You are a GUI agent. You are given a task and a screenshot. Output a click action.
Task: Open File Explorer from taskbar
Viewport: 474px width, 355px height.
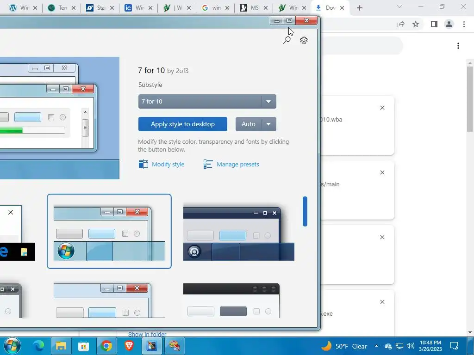(x=61, y=346)
